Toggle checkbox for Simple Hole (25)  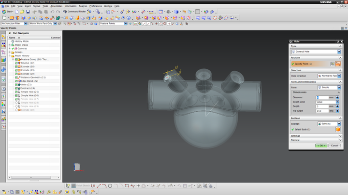pos(16,92)
